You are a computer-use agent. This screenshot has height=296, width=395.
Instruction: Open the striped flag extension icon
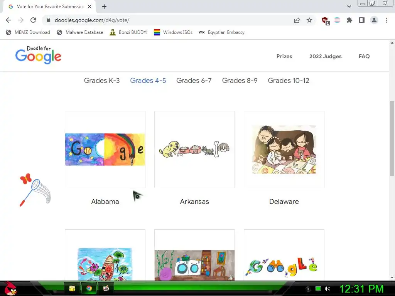[337, 20]
